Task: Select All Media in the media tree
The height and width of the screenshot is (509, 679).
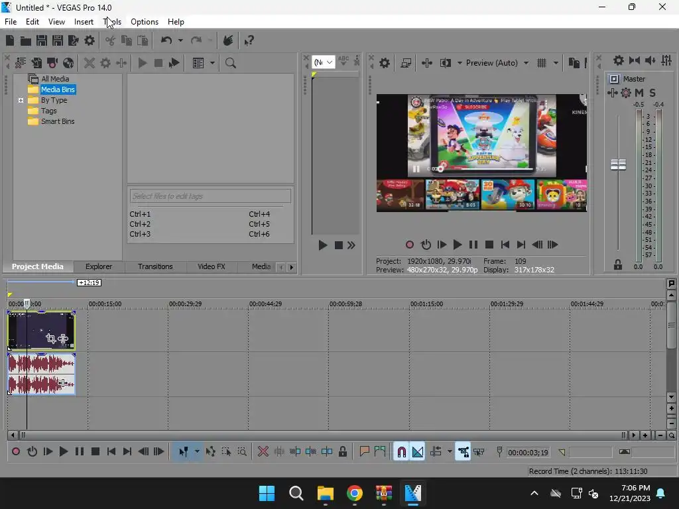Action: pos(55,79)
